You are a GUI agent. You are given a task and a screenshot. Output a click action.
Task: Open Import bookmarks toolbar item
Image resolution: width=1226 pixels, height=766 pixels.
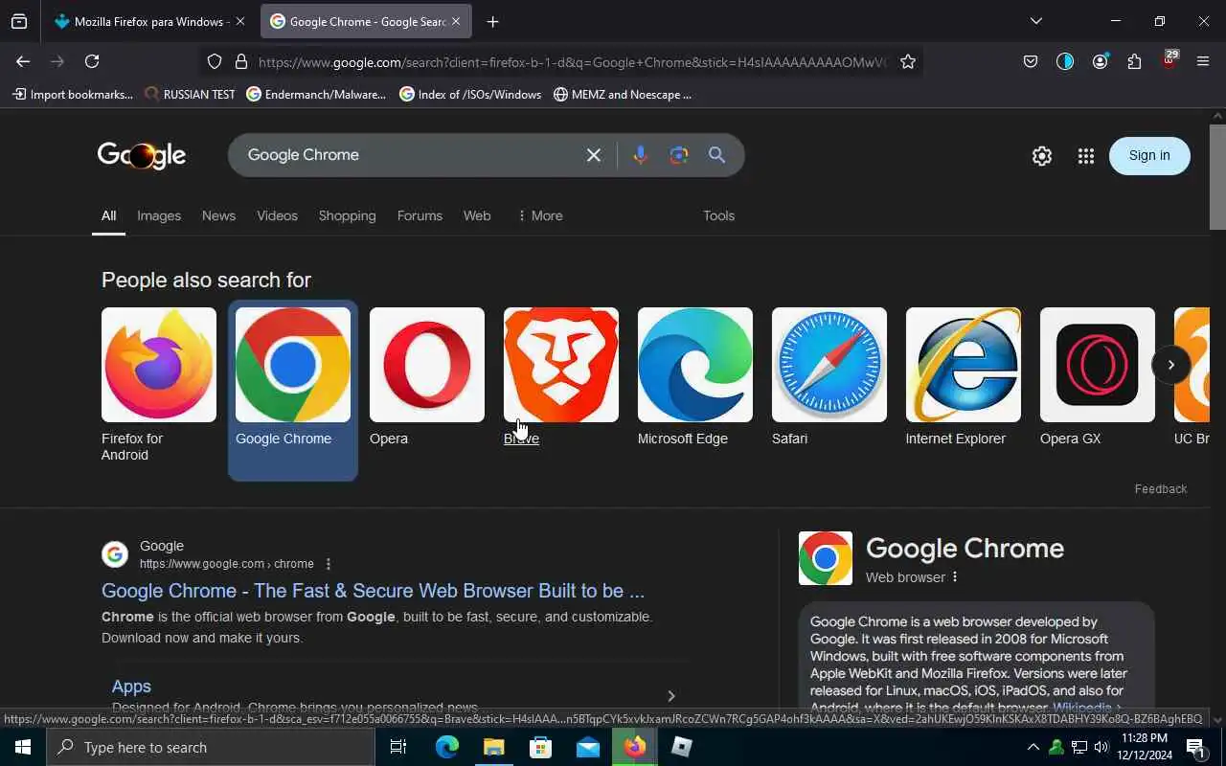pos(73,94)
